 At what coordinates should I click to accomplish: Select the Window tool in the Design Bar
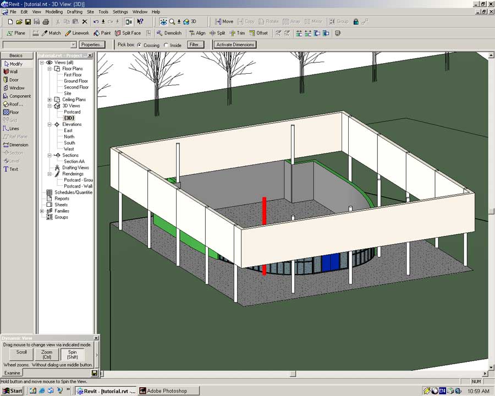tap(14, 88)
